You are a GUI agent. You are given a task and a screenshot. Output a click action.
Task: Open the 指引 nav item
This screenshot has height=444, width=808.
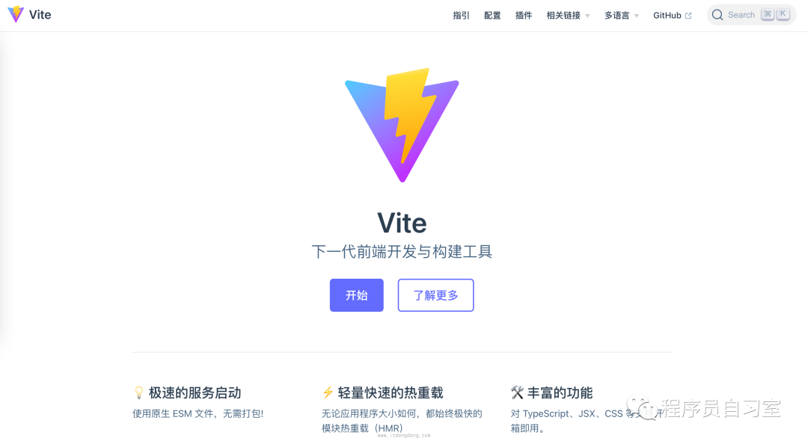pyautogui.click(x=461, y=16)
